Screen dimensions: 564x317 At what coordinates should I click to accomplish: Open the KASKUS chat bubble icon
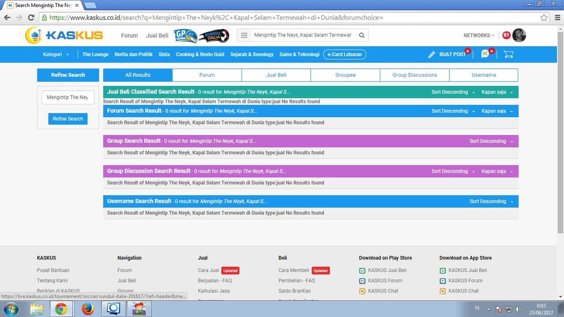coord(485,54)
